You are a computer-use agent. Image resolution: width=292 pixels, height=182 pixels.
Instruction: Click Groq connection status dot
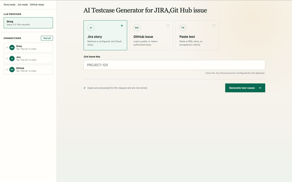click(x=7, y=48)
